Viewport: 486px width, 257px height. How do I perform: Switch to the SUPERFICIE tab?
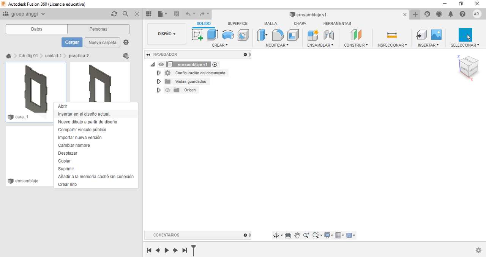pyautogui.click(x=238, y=24)
